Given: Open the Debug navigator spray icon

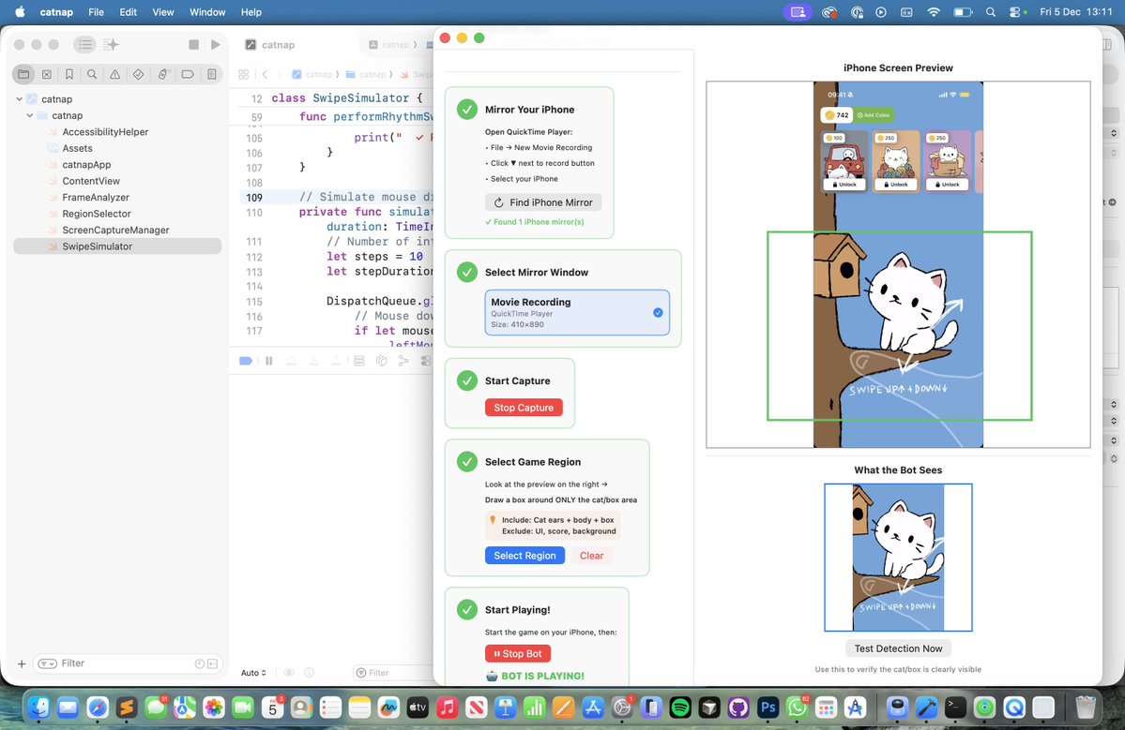Looking at the screenshot, I should (163, 74).
